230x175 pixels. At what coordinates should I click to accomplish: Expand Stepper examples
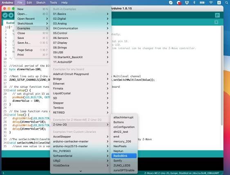[x=81, y=103]
